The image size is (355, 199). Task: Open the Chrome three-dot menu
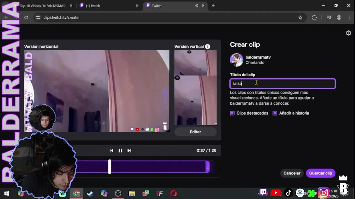(349, 17)
